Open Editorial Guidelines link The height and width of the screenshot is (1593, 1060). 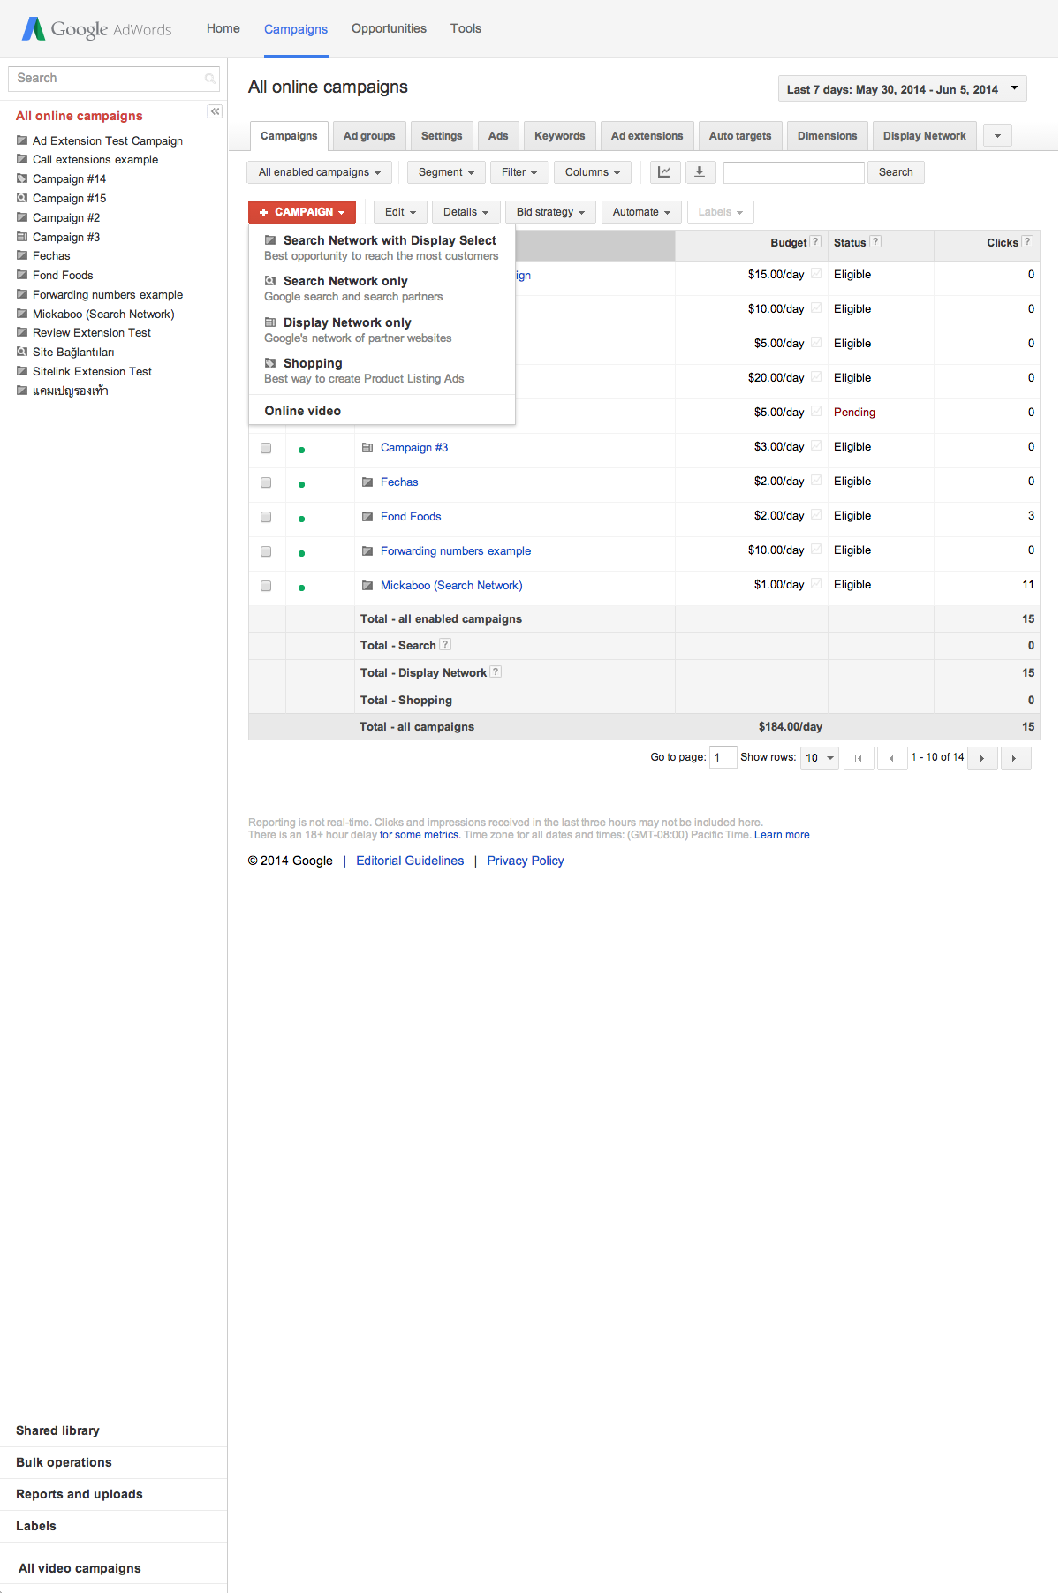coord(410,861)
